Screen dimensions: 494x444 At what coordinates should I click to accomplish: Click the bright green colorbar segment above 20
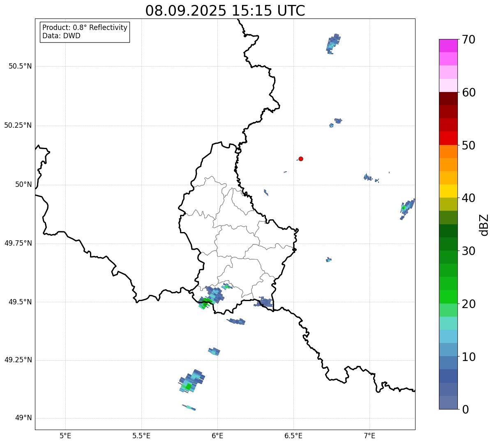(448, 297)
